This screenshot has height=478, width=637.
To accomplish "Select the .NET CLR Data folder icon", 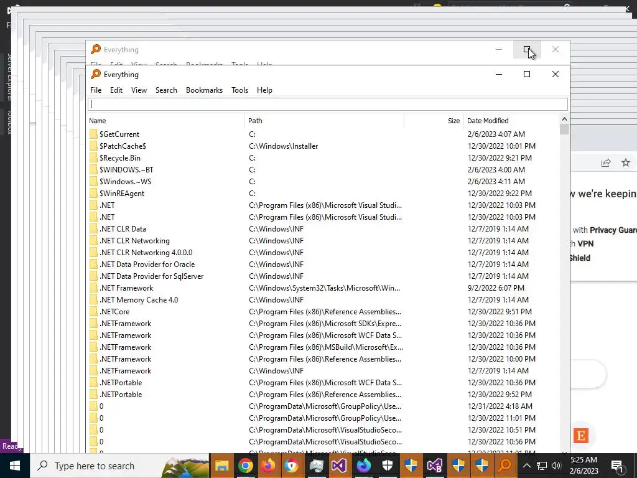I will pyautogui.click(x=93, y=229).
